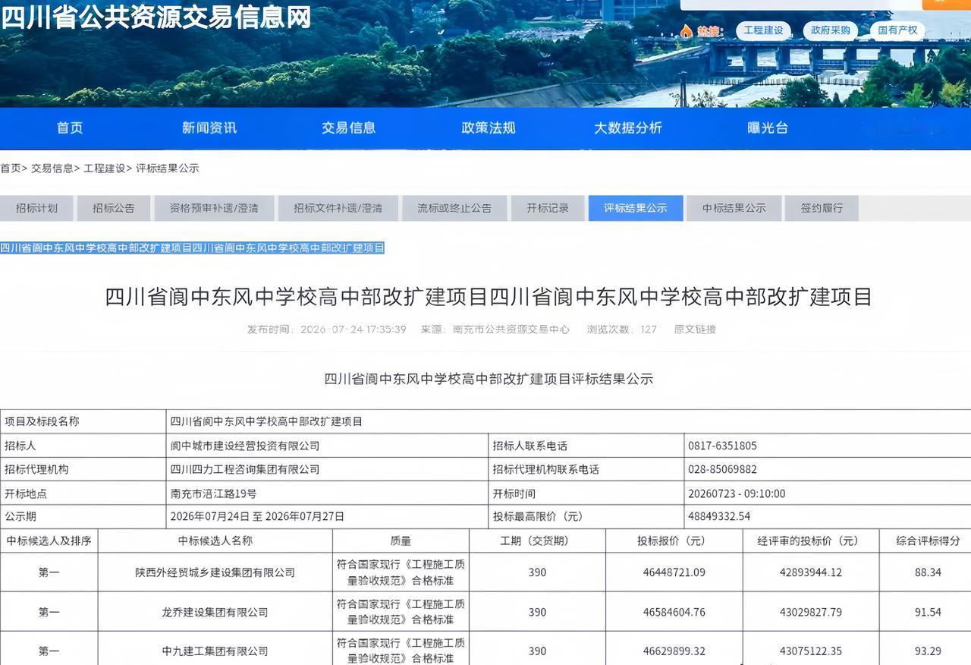Screen dimensions: 971x665
Task: Select 陕西外经贸城乡建设集团有限公司 cell
Action: 215,572
